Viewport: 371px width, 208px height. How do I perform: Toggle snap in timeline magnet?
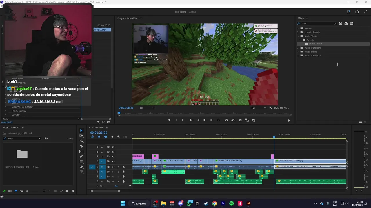99,137
